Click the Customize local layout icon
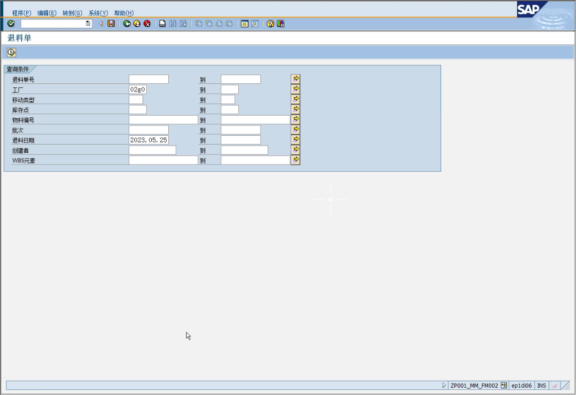 tap(281, 24)
